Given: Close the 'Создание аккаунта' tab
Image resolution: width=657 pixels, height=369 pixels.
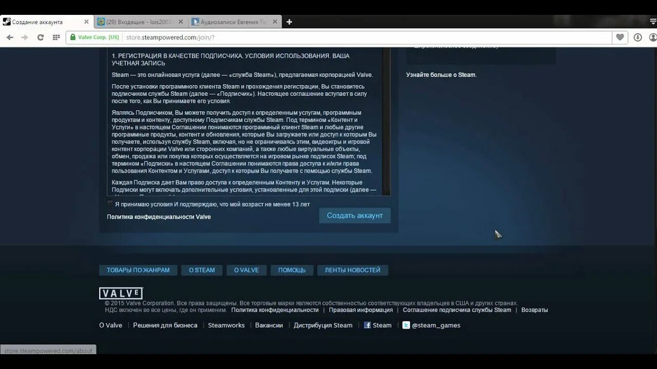Looking at the screenshot, I should point(86,22).
